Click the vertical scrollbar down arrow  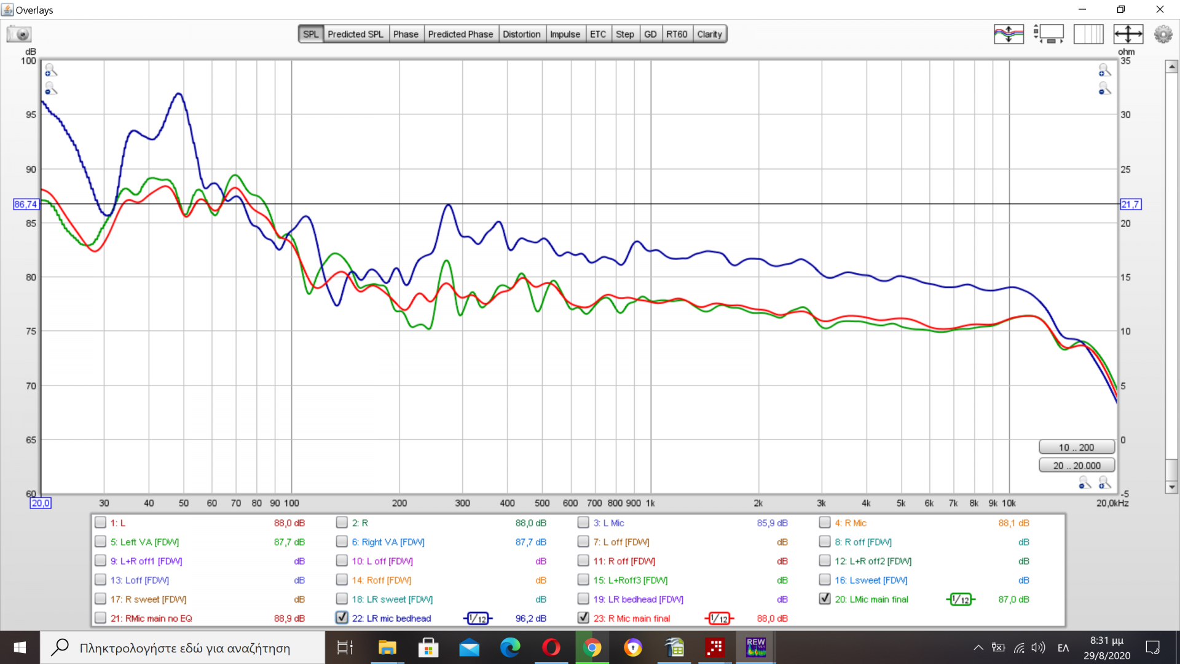coord(1171,487)
